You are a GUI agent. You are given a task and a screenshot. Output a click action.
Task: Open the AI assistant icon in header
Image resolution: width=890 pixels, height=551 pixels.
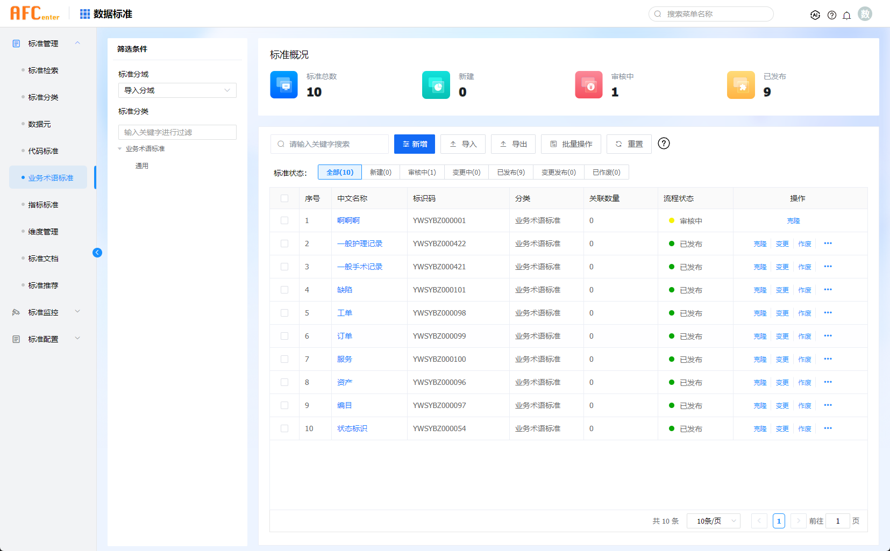tap(815, 15)
